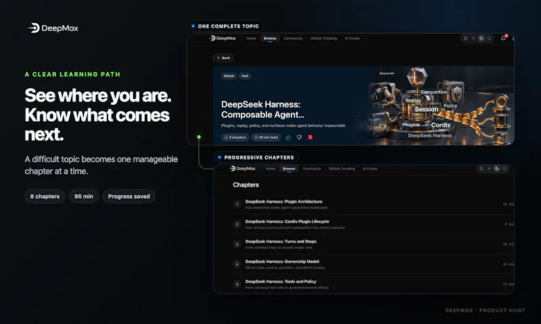Select the moon dark-theme icon in the topic panel header
The image size is (541, 324).
[481, 39]
